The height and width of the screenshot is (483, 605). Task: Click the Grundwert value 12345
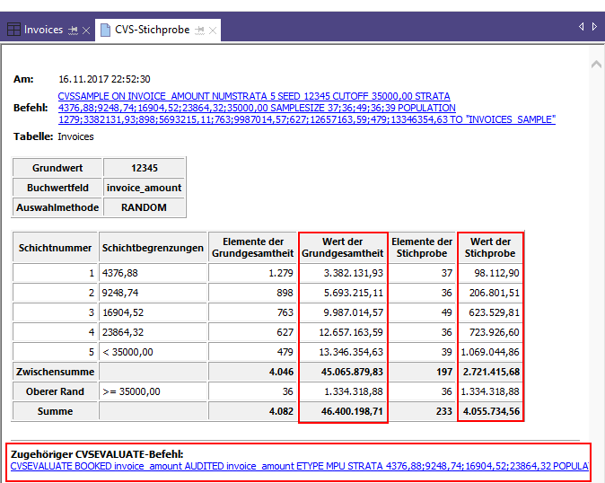(145, 168)
